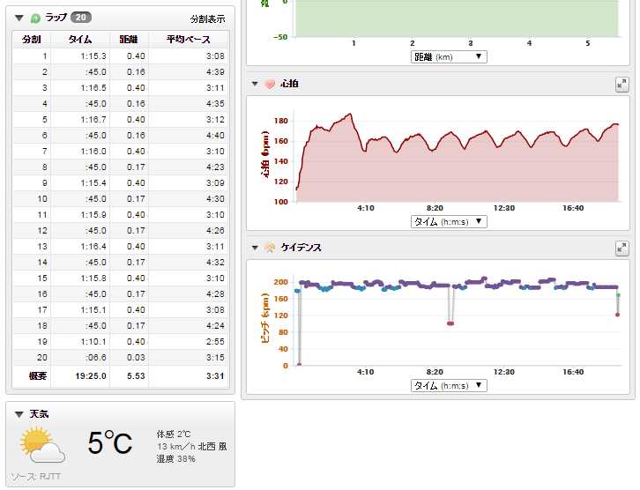Click the 13 km/h 北西 wind text
640x490 pixels.
tap(192, 447)
